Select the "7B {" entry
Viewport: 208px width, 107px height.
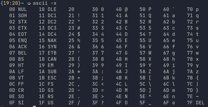[193, 78]
